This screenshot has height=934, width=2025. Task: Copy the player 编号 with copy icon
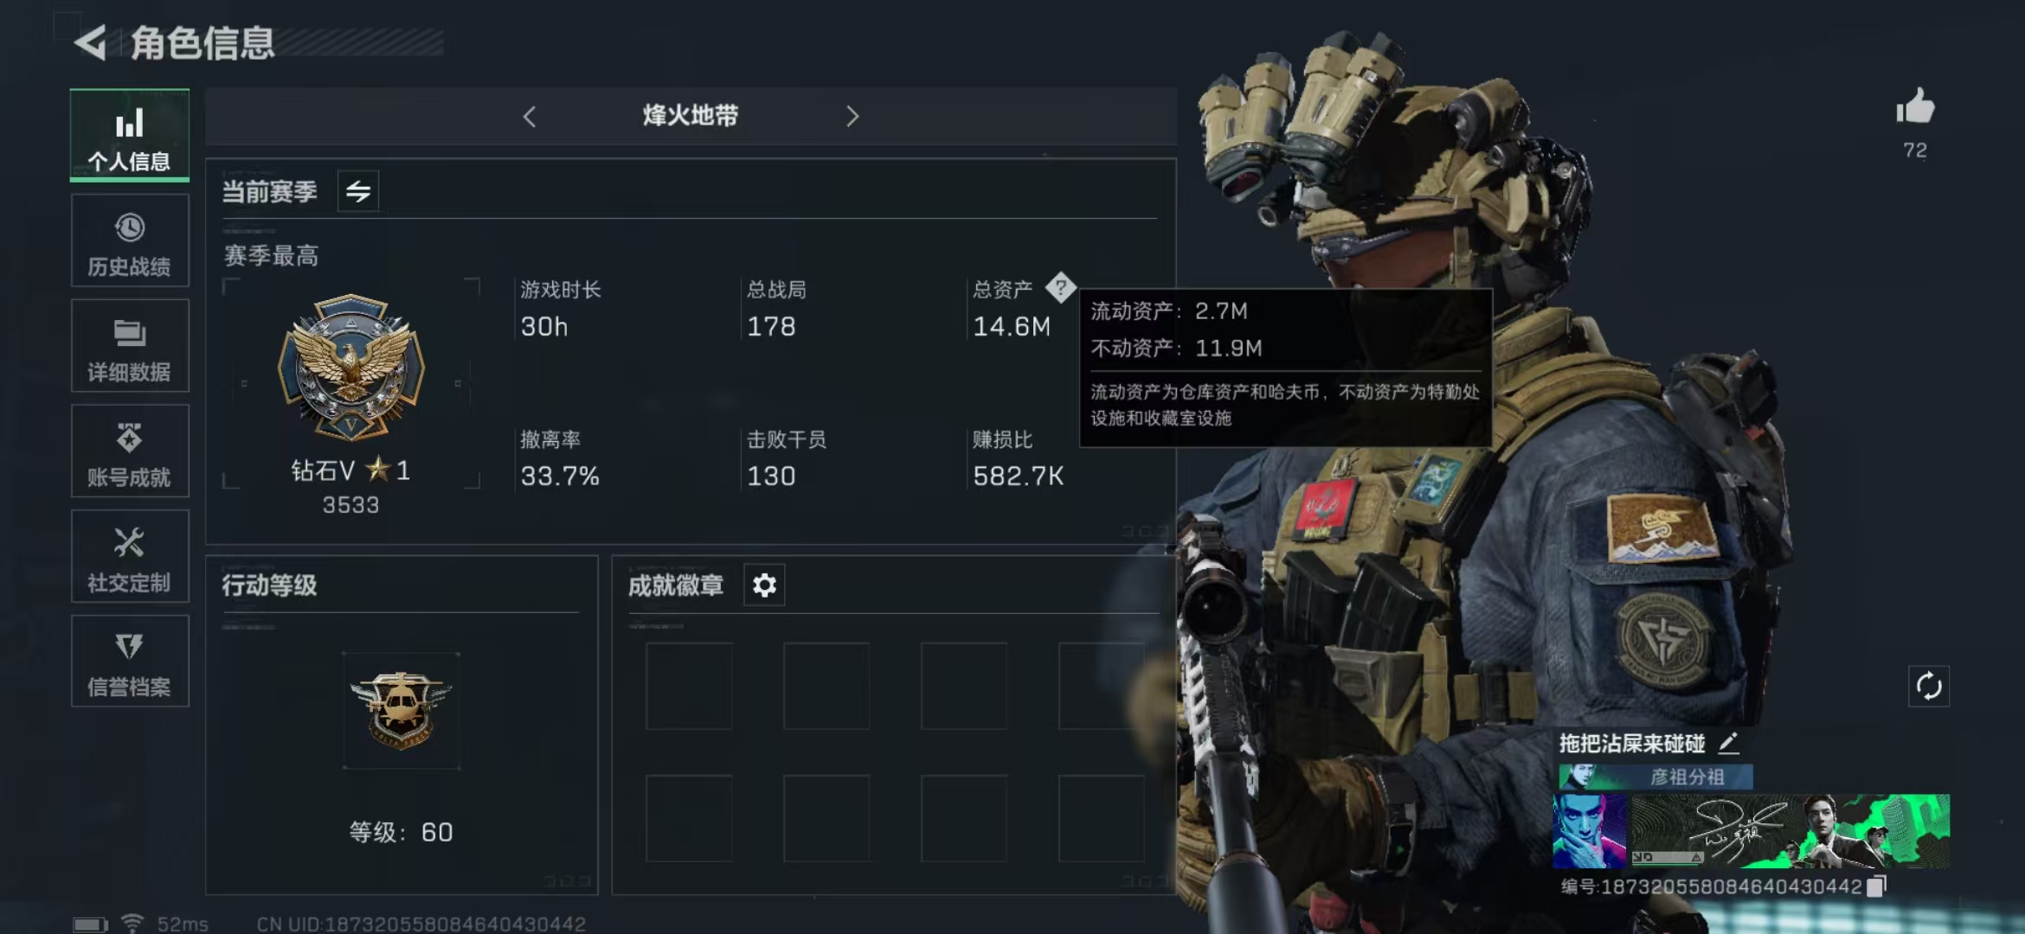pyautogui.click(x=1876, y=886)
